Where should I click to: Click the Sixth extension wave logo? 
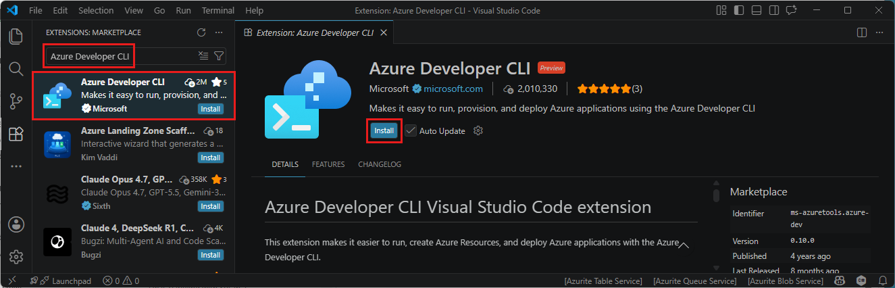(x=57, y=193)
